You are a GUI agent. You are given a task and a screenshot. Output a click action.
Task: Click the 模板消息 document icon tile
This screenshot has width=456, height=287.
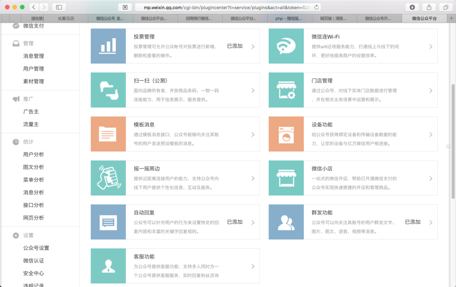(x=108, y=134)
